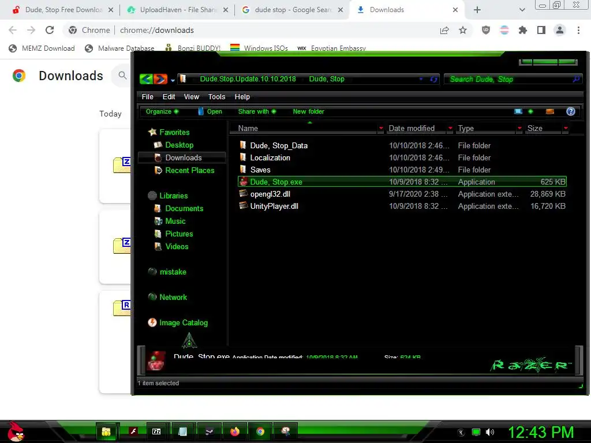The image size is (591, 443).
Task: Bookmark this page with star icon
Action: (463, 30)
